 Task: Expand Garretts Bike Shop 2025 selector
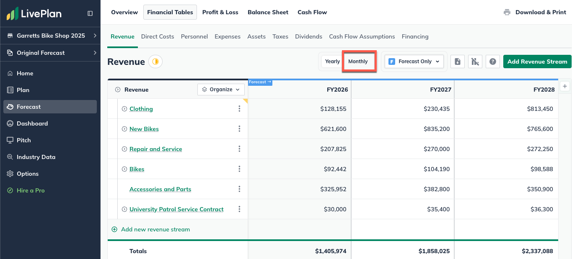coord(50,36)
